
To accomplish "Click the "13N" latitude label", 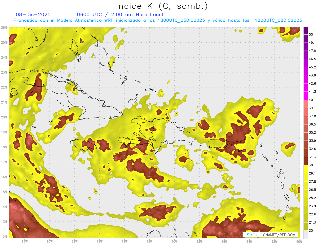I will (4, 222).
